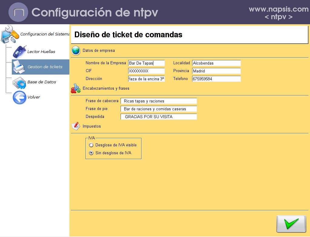The height and width of the screenshot is (237, 310).
Task: Open Lector Huellas fingerprint reader icon
Action: 19,52
